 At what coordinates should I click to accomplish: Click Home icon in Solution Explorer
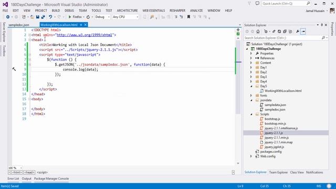click(258, 31)
